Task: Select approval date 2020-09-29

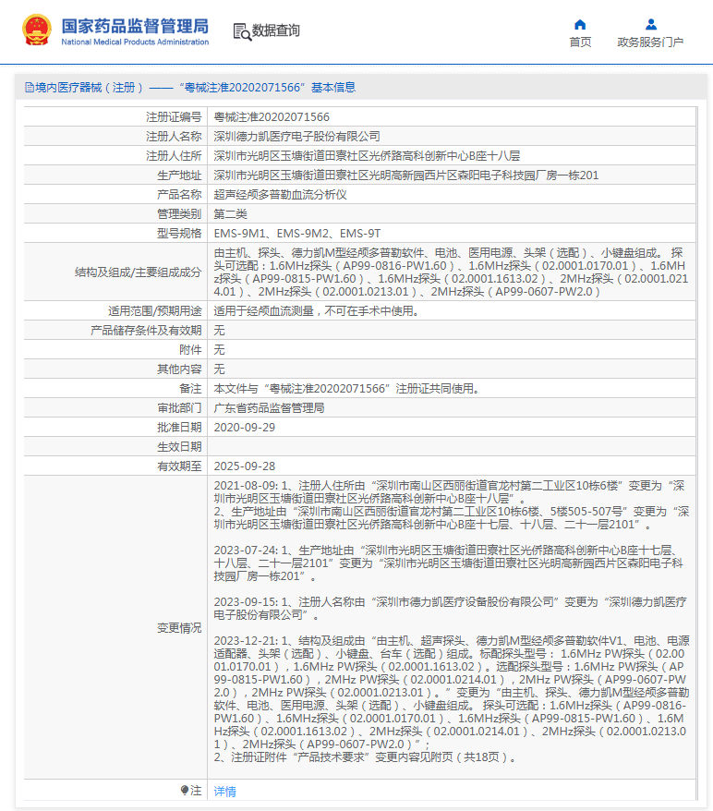Action: click(x=245, y=428)
